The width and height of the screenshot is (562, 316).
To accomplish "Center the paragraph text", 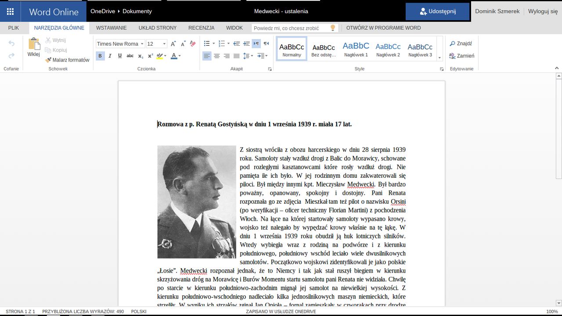I will [x=217, y=56].
